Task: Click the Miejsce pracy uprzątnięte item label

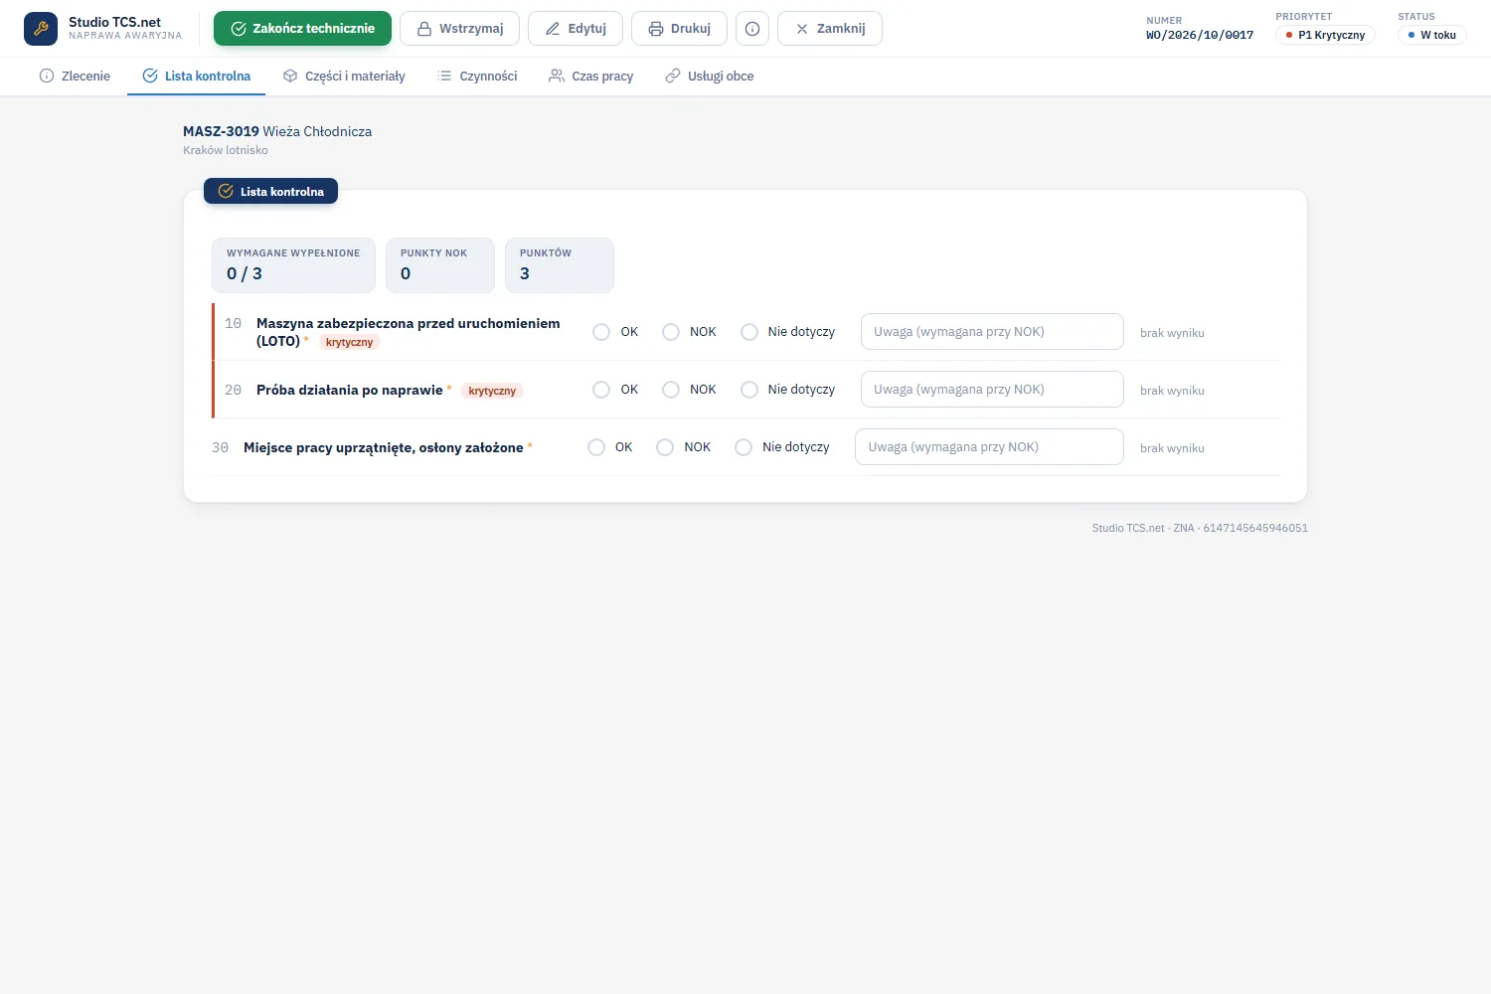Action: click(384, 447)
